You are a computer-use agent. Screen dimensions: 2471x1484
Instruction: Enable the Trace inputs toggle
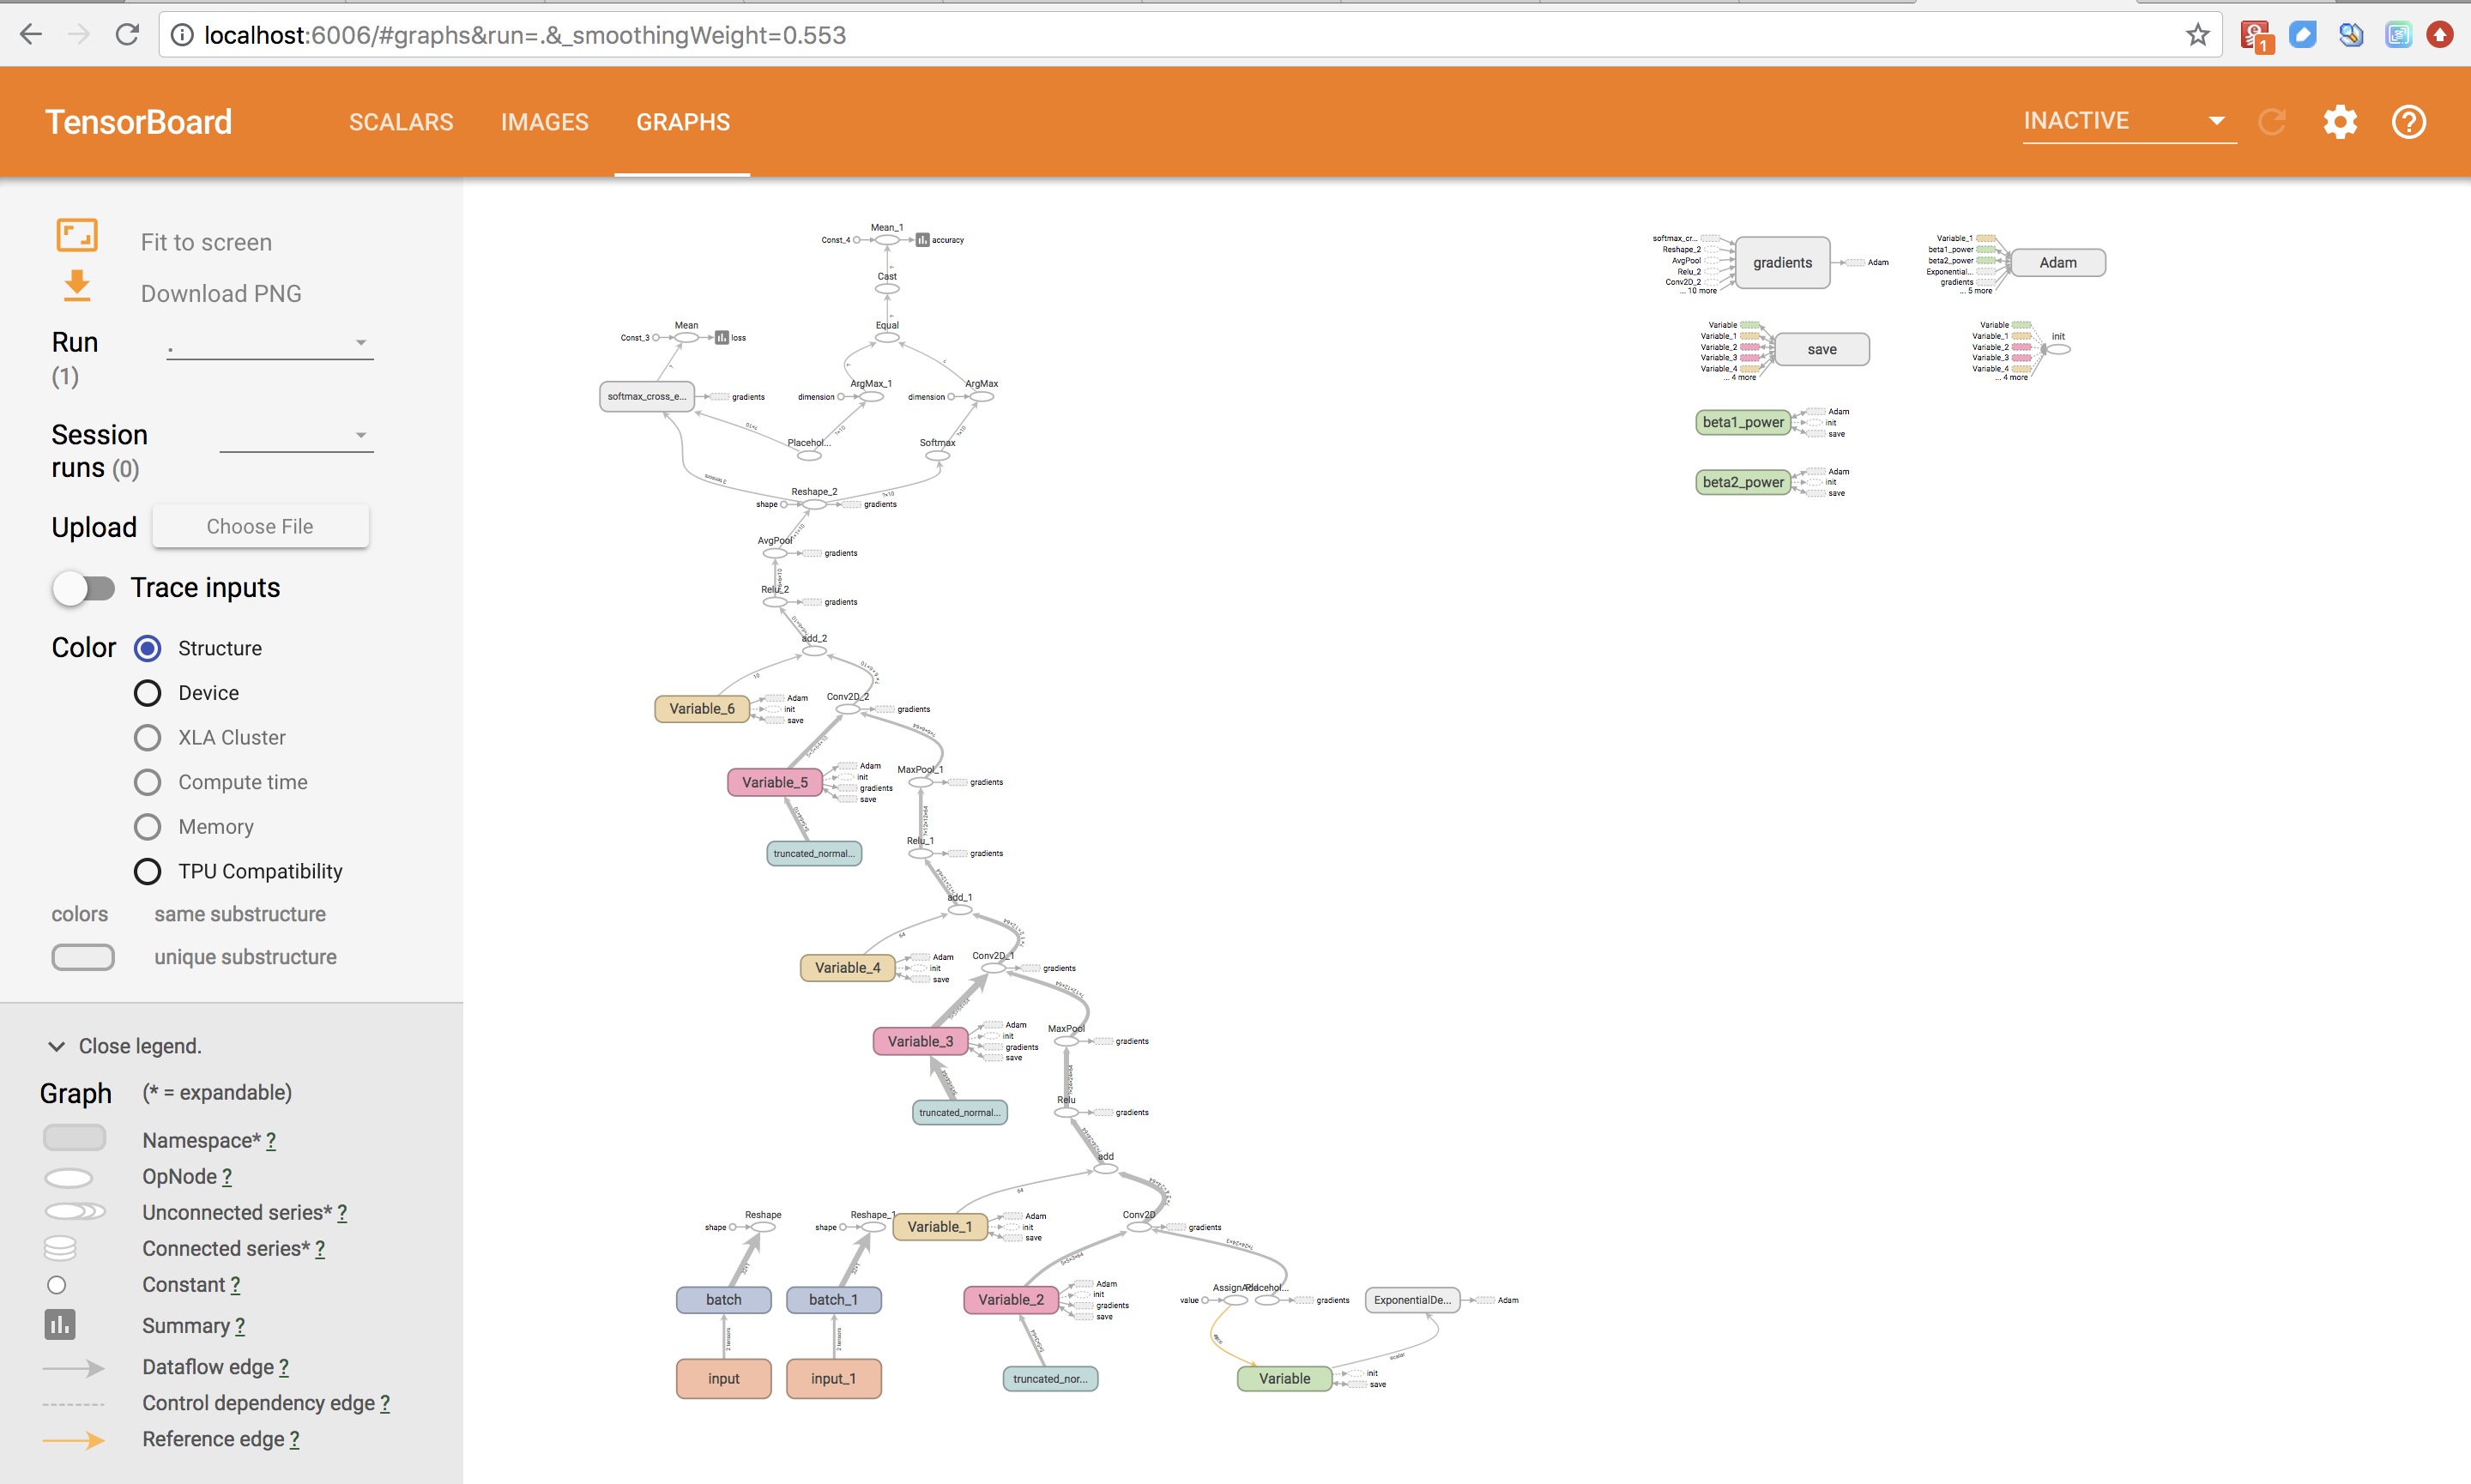[x=85, y=588]
